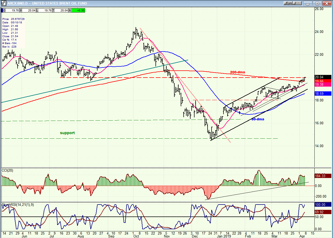Click the 184.33 CCI value tag
Image resolution: width=333 pixels, height=238 pixels.
[x=323, y=176]
